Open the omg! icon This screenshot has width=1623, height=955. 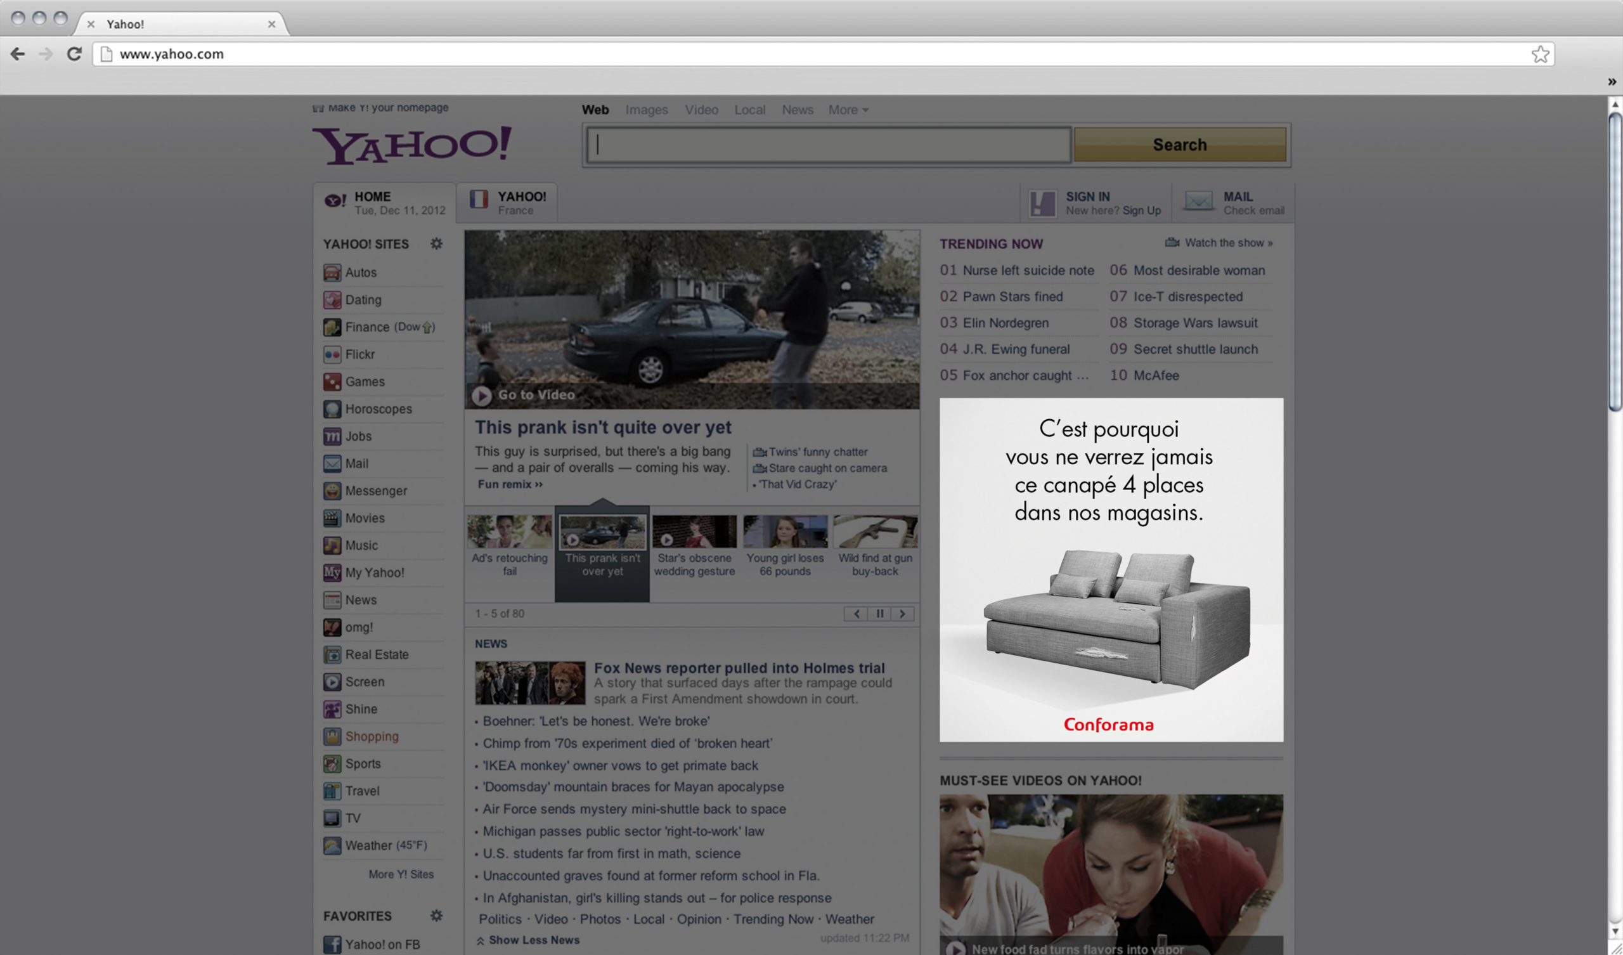tap(332, 627)
